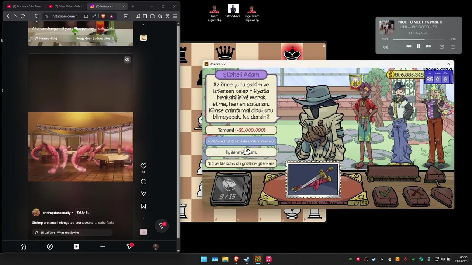Viewport: 472px width, 265px height.
Task: Show lyrics in music player
Action: (x=442, y=47)
